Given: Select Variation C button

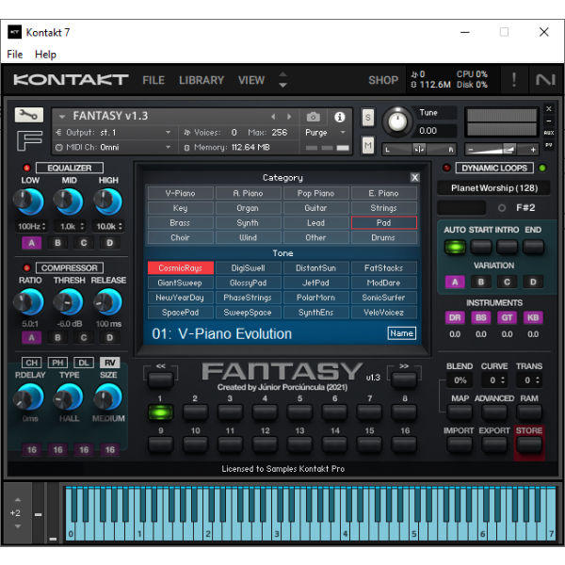Looking at the screenshot, I should point(507,282).
